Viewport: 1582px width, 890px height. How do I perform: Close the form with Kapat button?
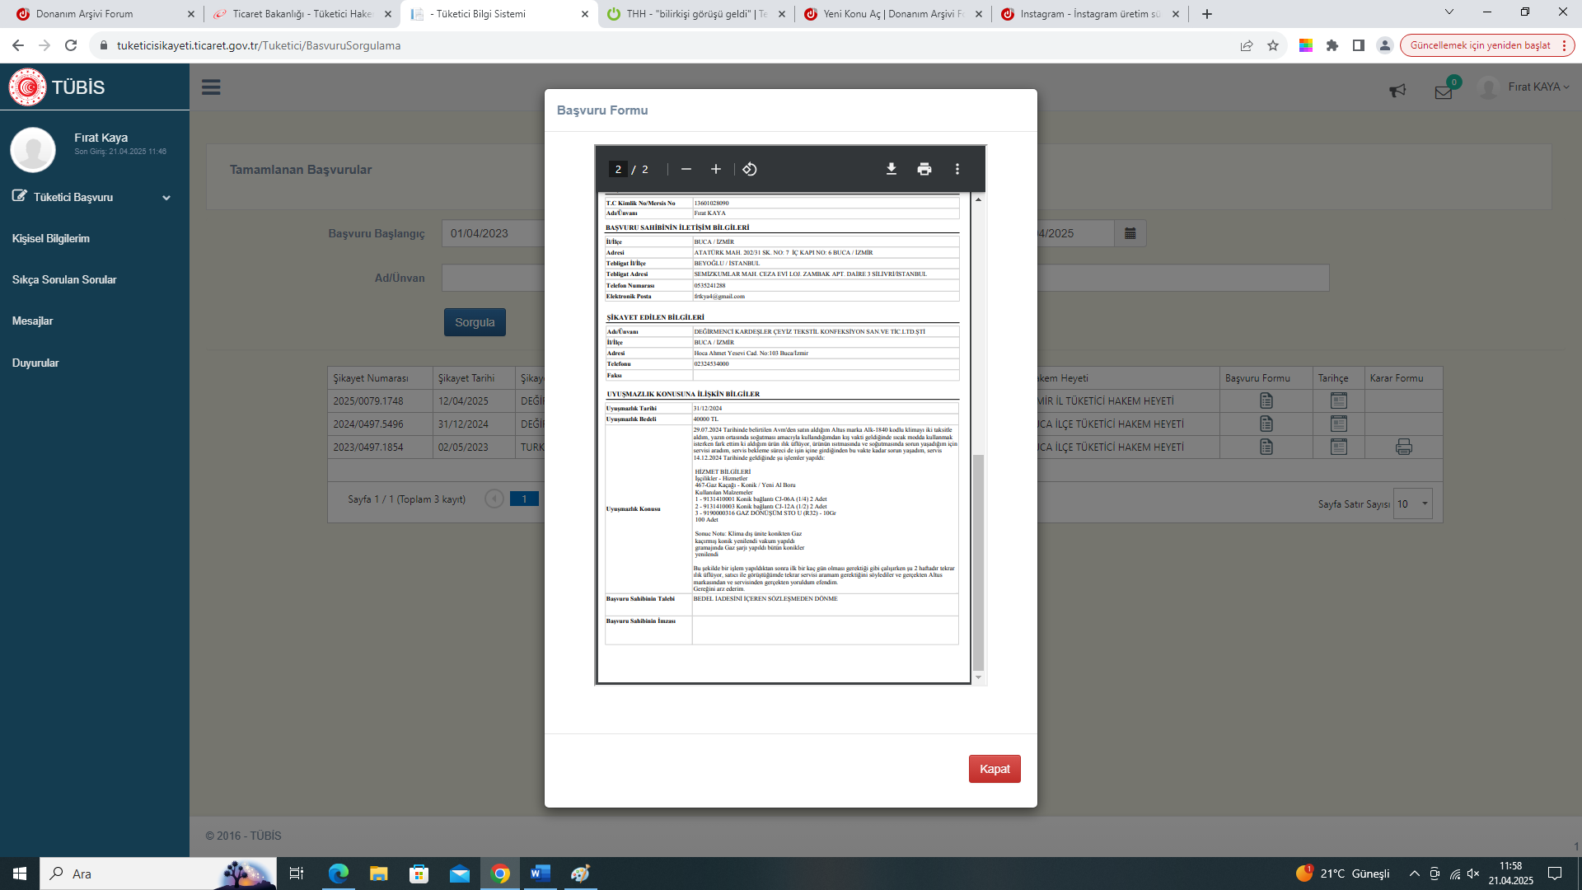[994, 769]
